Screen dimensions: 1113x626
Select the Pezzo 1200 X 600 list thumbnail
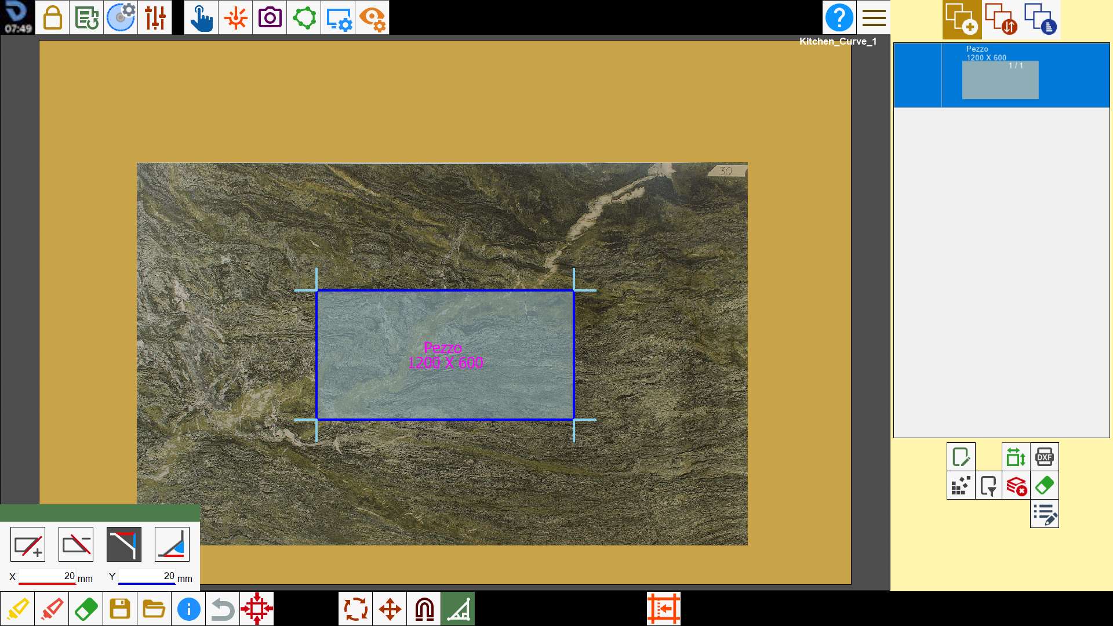tap(1000, 79)
